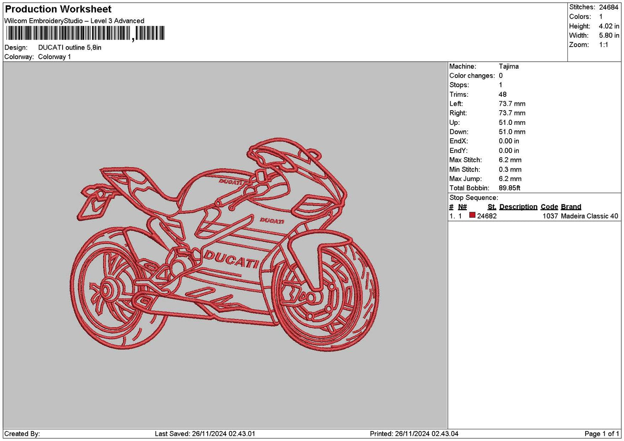624x441 pixels.
Task: Click the 'Description' column header
Action: [x=518, y=207]
